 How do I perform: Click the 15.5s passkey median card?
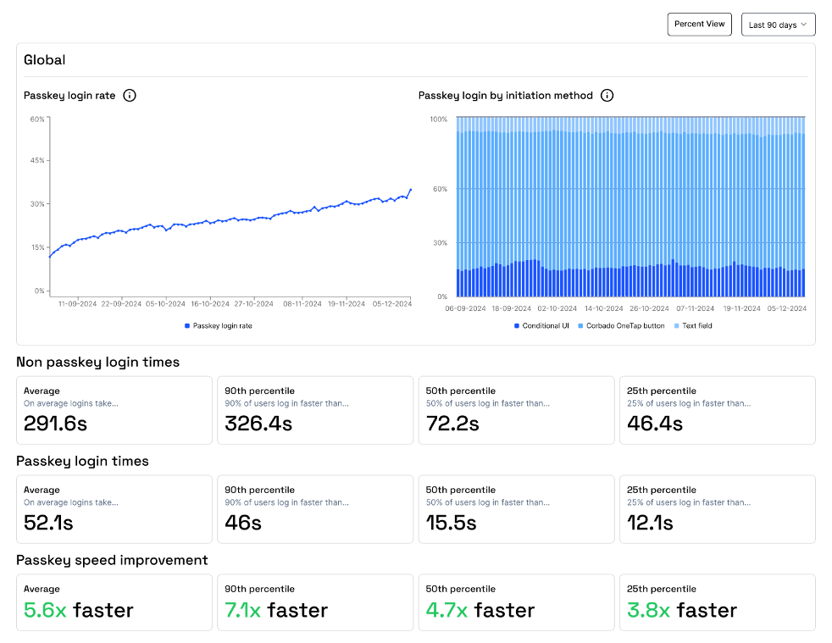(x=516, y=509)
